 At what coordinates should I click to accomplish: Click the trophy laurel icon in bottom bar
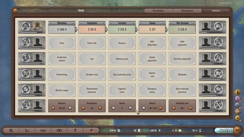click(59, 131)
